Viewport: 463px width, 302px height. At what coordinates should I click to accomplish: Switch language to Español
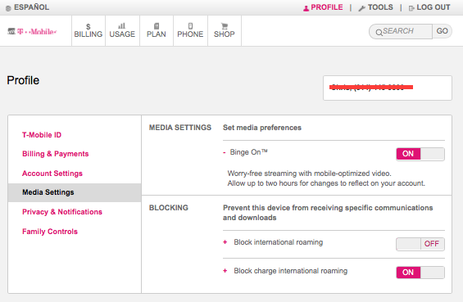pos(31,7)
